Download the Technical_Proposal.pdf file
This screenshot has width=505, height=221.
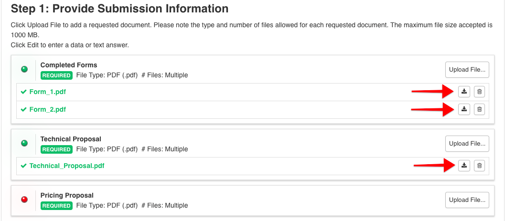(464, 166)
